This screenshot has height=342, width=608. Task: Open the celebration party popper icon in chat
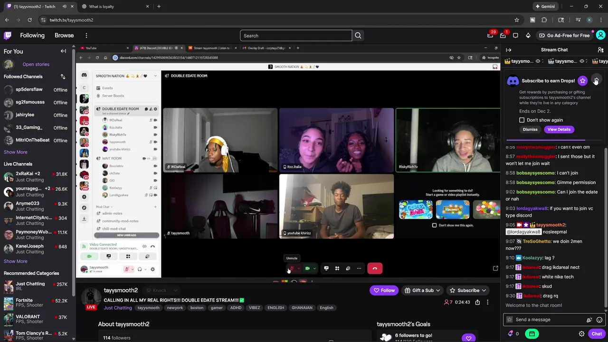[589, 320]
